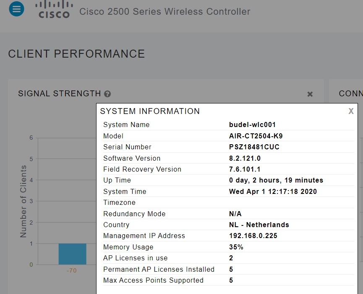Screen dimensions: 363x294
Task: Click the System Information popup heading
Action: (150, 111)
